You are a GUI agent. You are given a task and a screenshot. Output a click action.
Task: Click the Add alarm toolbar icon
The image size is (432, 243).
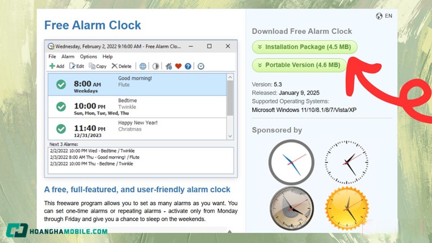56,66
